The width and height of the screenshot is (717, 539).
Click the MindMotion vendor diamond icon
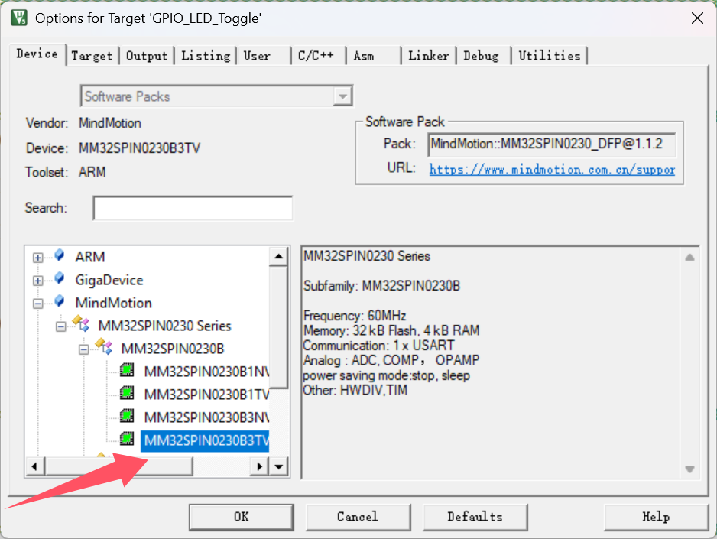click(x=60, y=302)
